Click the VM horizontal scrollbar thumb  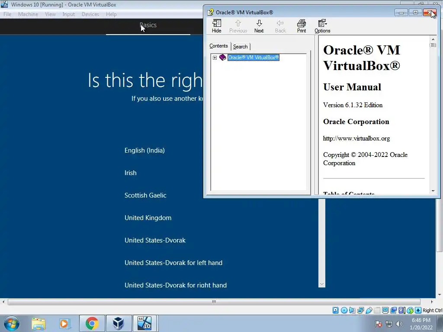pos(214,302)
